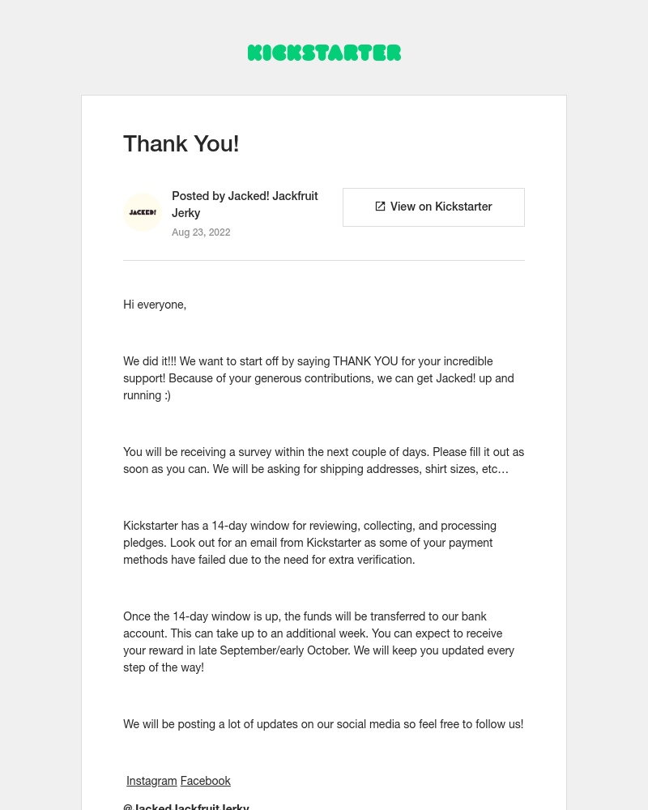Open the Instagram link
Viewport: 648px width, 810px height.
151,780
